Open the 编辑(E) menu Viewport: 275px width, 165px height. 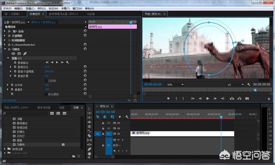tap(18, 9)
